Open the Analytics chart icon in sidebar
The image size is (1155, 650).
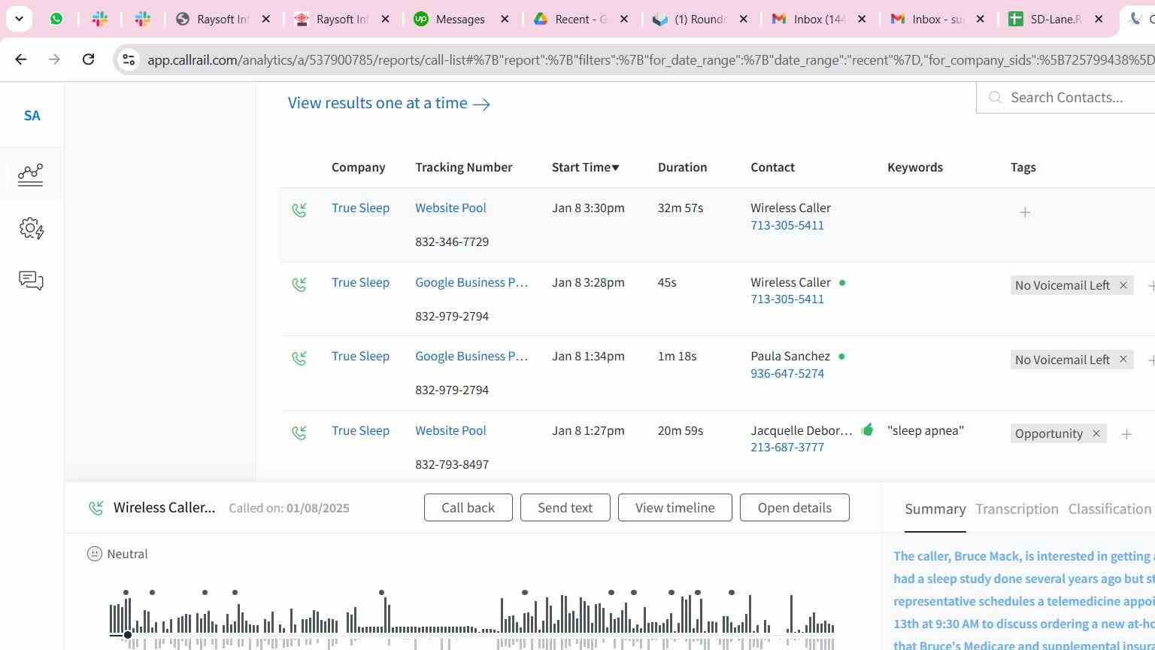tap(31, 175)
